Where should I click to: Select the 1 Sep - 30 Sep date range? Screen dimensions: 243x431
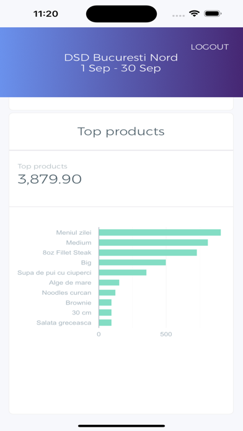(x=121, y=69)
